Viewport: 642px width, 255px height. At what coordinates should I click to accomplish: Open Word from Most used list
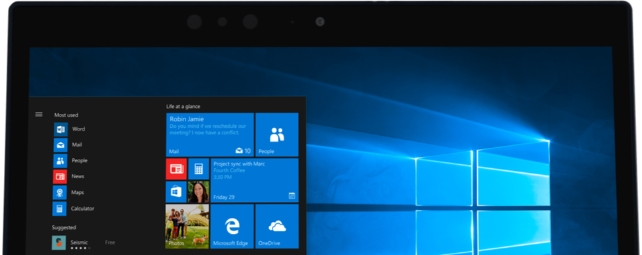point(61,129)
